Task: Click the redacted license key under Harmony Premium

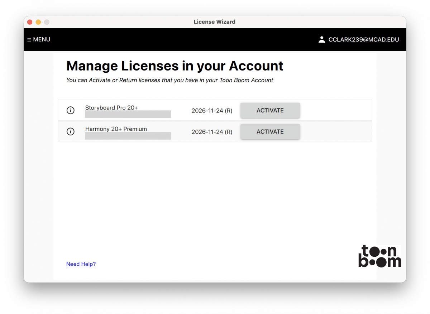Action: tap(128, 136)
